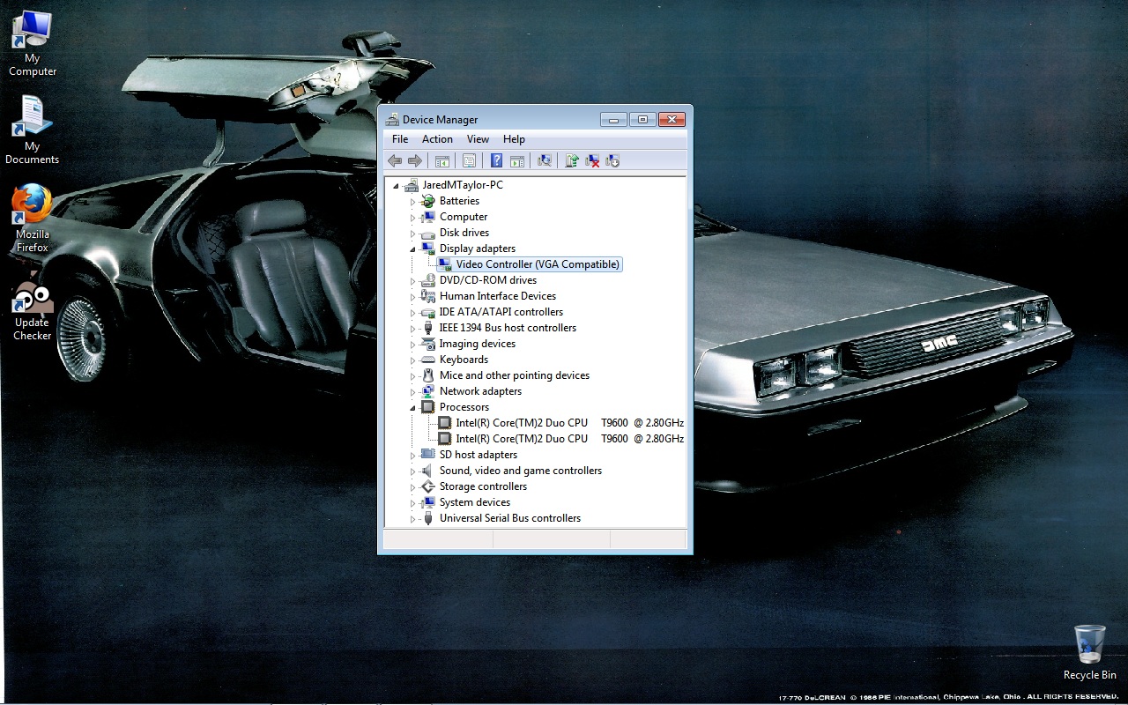The height and width of the screenshot is (705, 1128).
Task: Click the Disable device toolbar icon
Action: click(612, 160)
